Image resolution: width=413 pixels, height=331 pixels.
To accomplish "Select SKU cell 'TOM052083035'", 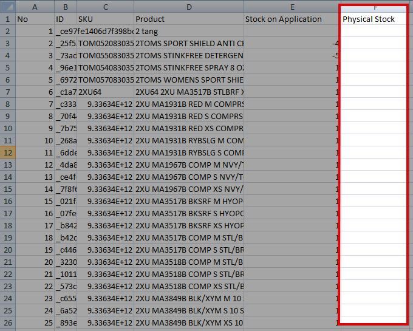I will coord(105,43).
